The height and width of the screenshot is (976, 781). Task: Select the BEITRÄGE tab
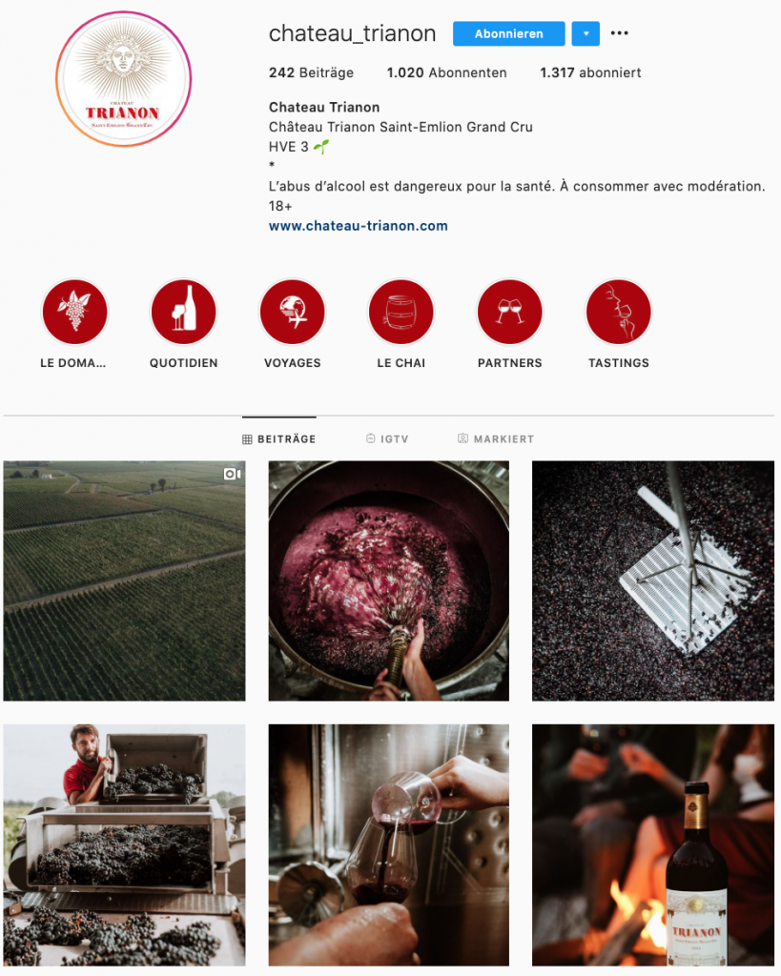click(279, 438)
